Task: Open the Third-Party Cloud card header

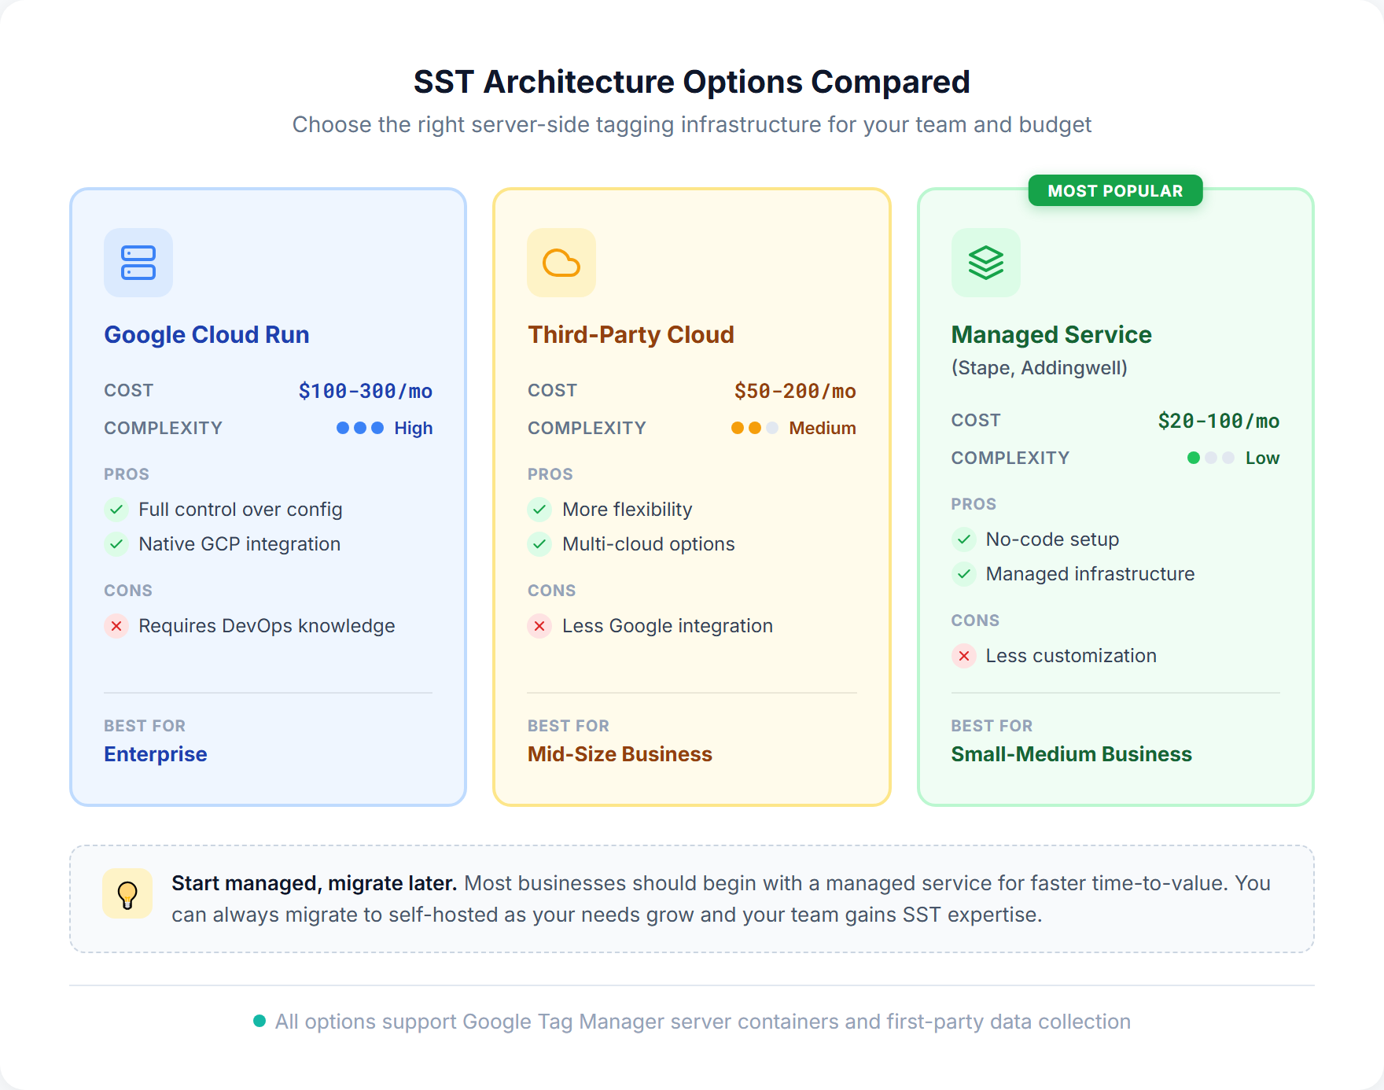Action: (631, 334)
